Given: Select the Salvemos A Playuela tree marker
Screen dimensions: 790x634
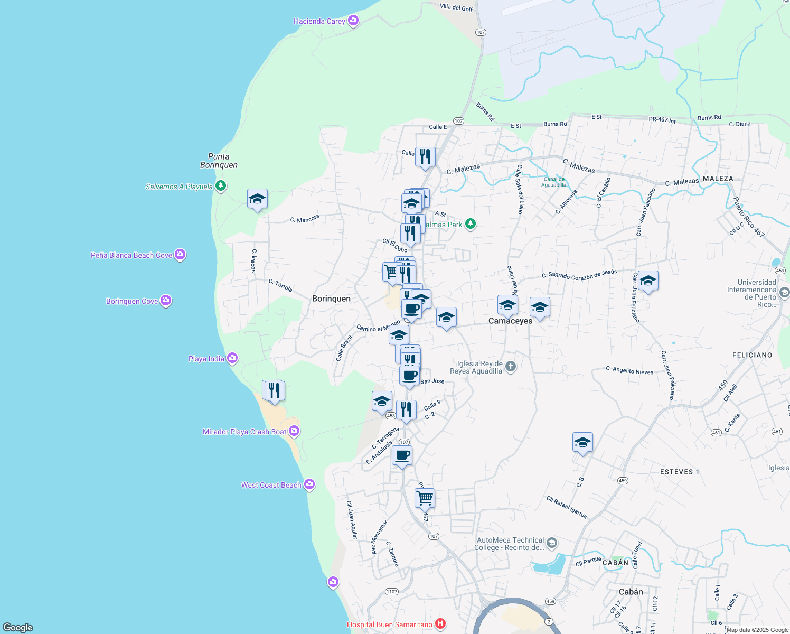Looking at the screenshot, I should point(221,185).
